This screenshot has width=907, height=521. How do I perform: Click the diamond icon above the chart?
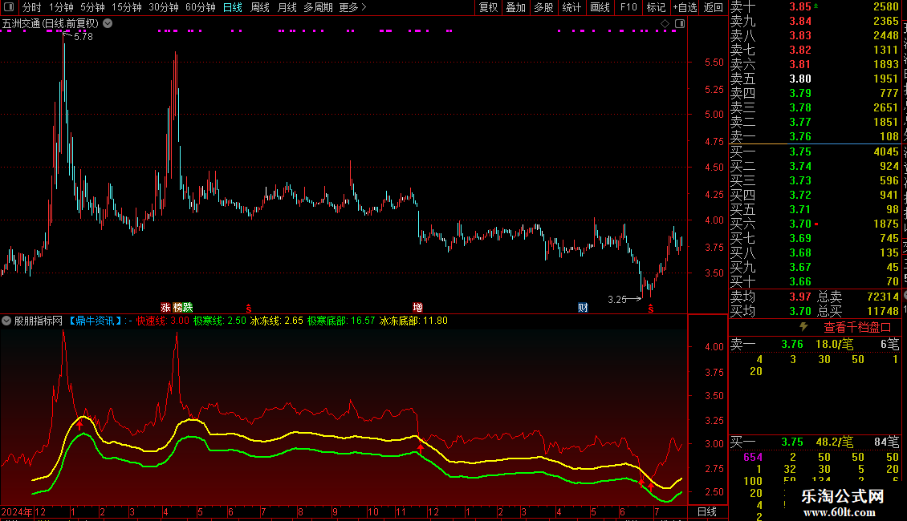point(665,24)
